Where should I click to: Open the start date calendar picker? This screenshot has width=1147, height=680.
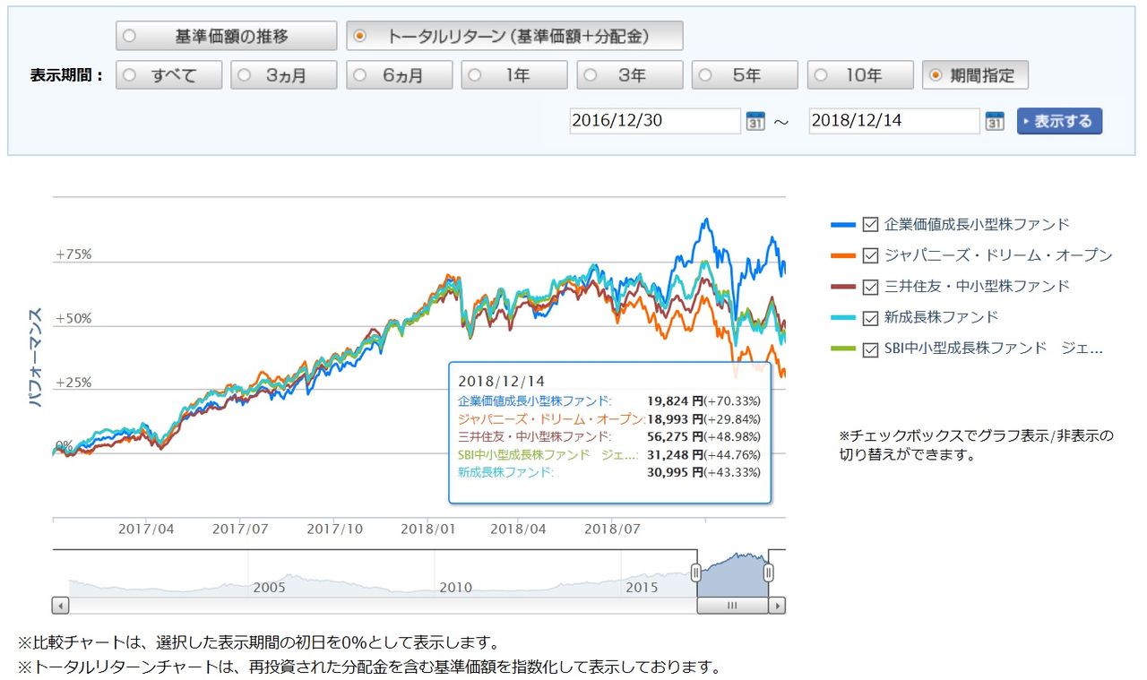point(755,121)
